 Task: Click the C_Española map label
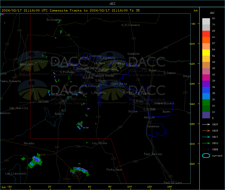pos(108,58)
